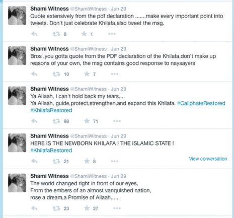Viewport: 234px width, 218px height.
Task: Open more options on 'Bros, you gotta quote' tweet
Action: pos(115,74)
